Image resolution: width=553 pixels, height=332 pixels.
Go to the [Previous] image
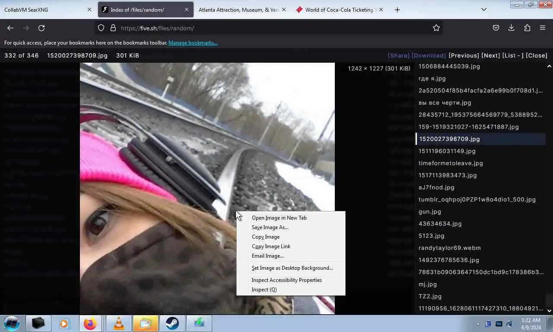(464, 56)
